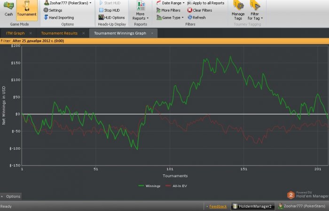This screenshot has width=329, height=211.
Task: Click Clear Filters
Action: tap(200, 10)
